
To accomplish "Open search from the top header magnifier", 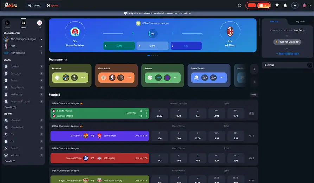I will (x=240, y=6).
